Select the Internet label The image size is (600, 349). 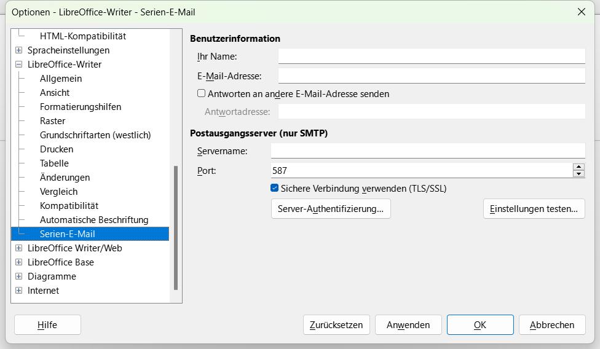pyautogui.click(x=43, y=291)
